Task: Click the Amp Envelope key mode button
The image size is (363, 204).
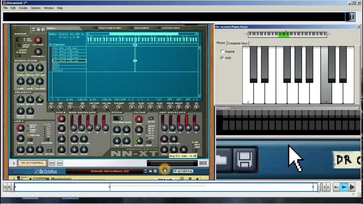Action: click(195, 150)
